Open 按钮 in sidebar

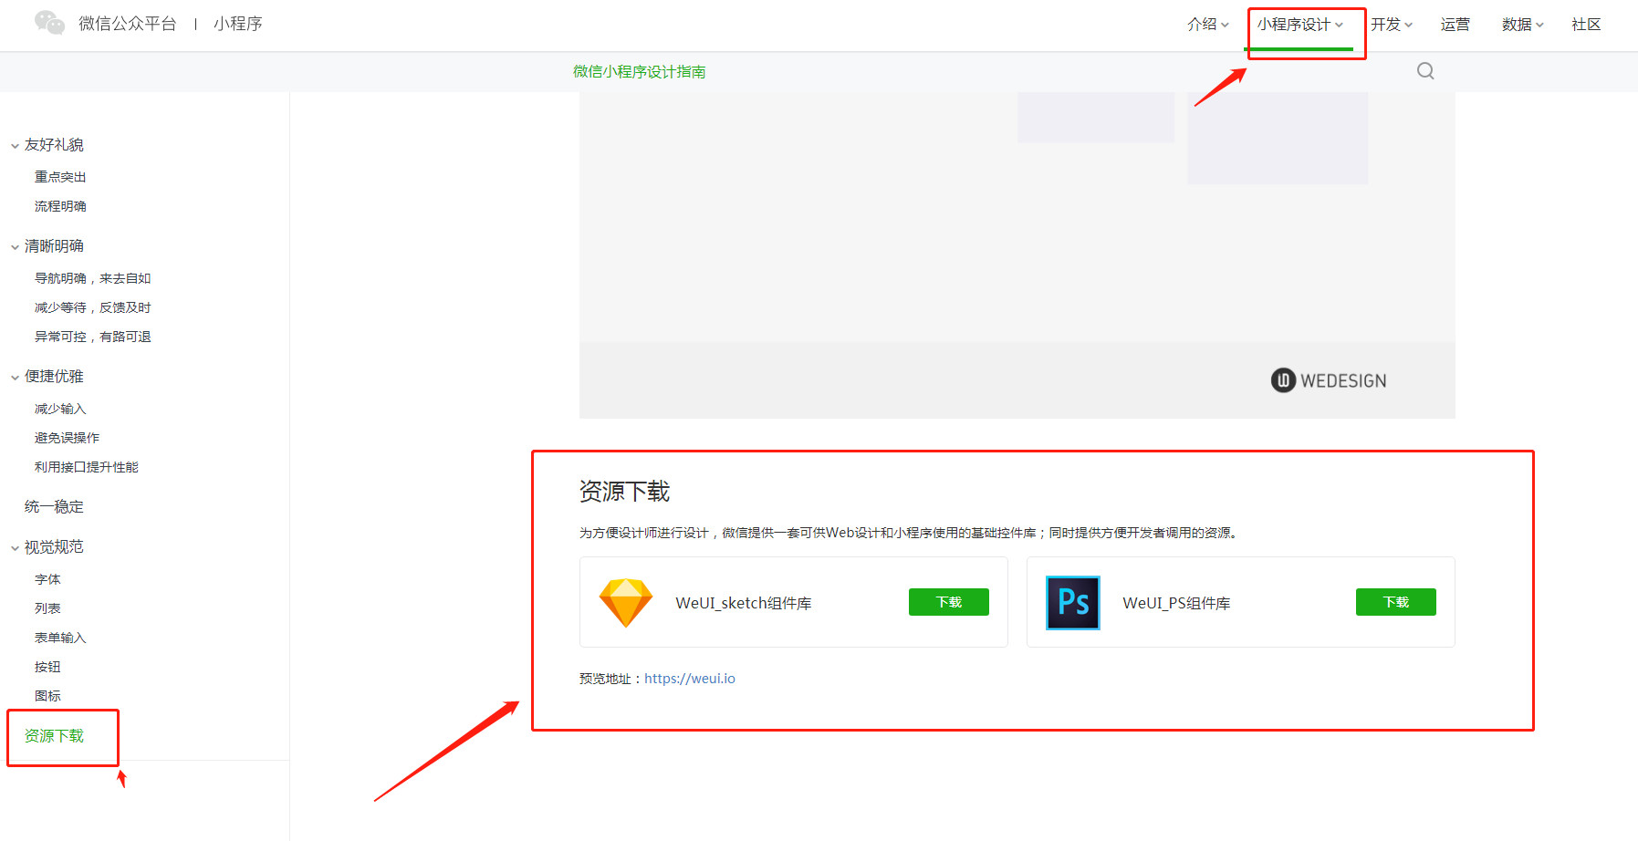point(47,667)
